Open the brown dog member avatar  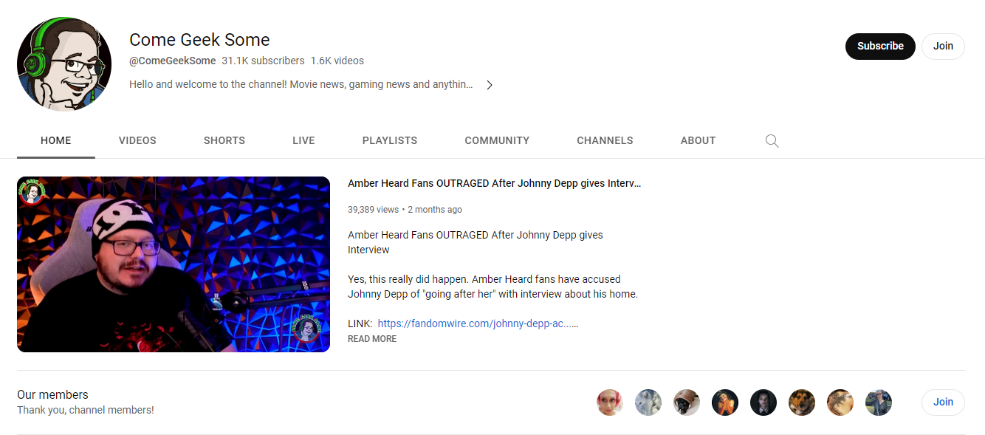click(802, 403)
